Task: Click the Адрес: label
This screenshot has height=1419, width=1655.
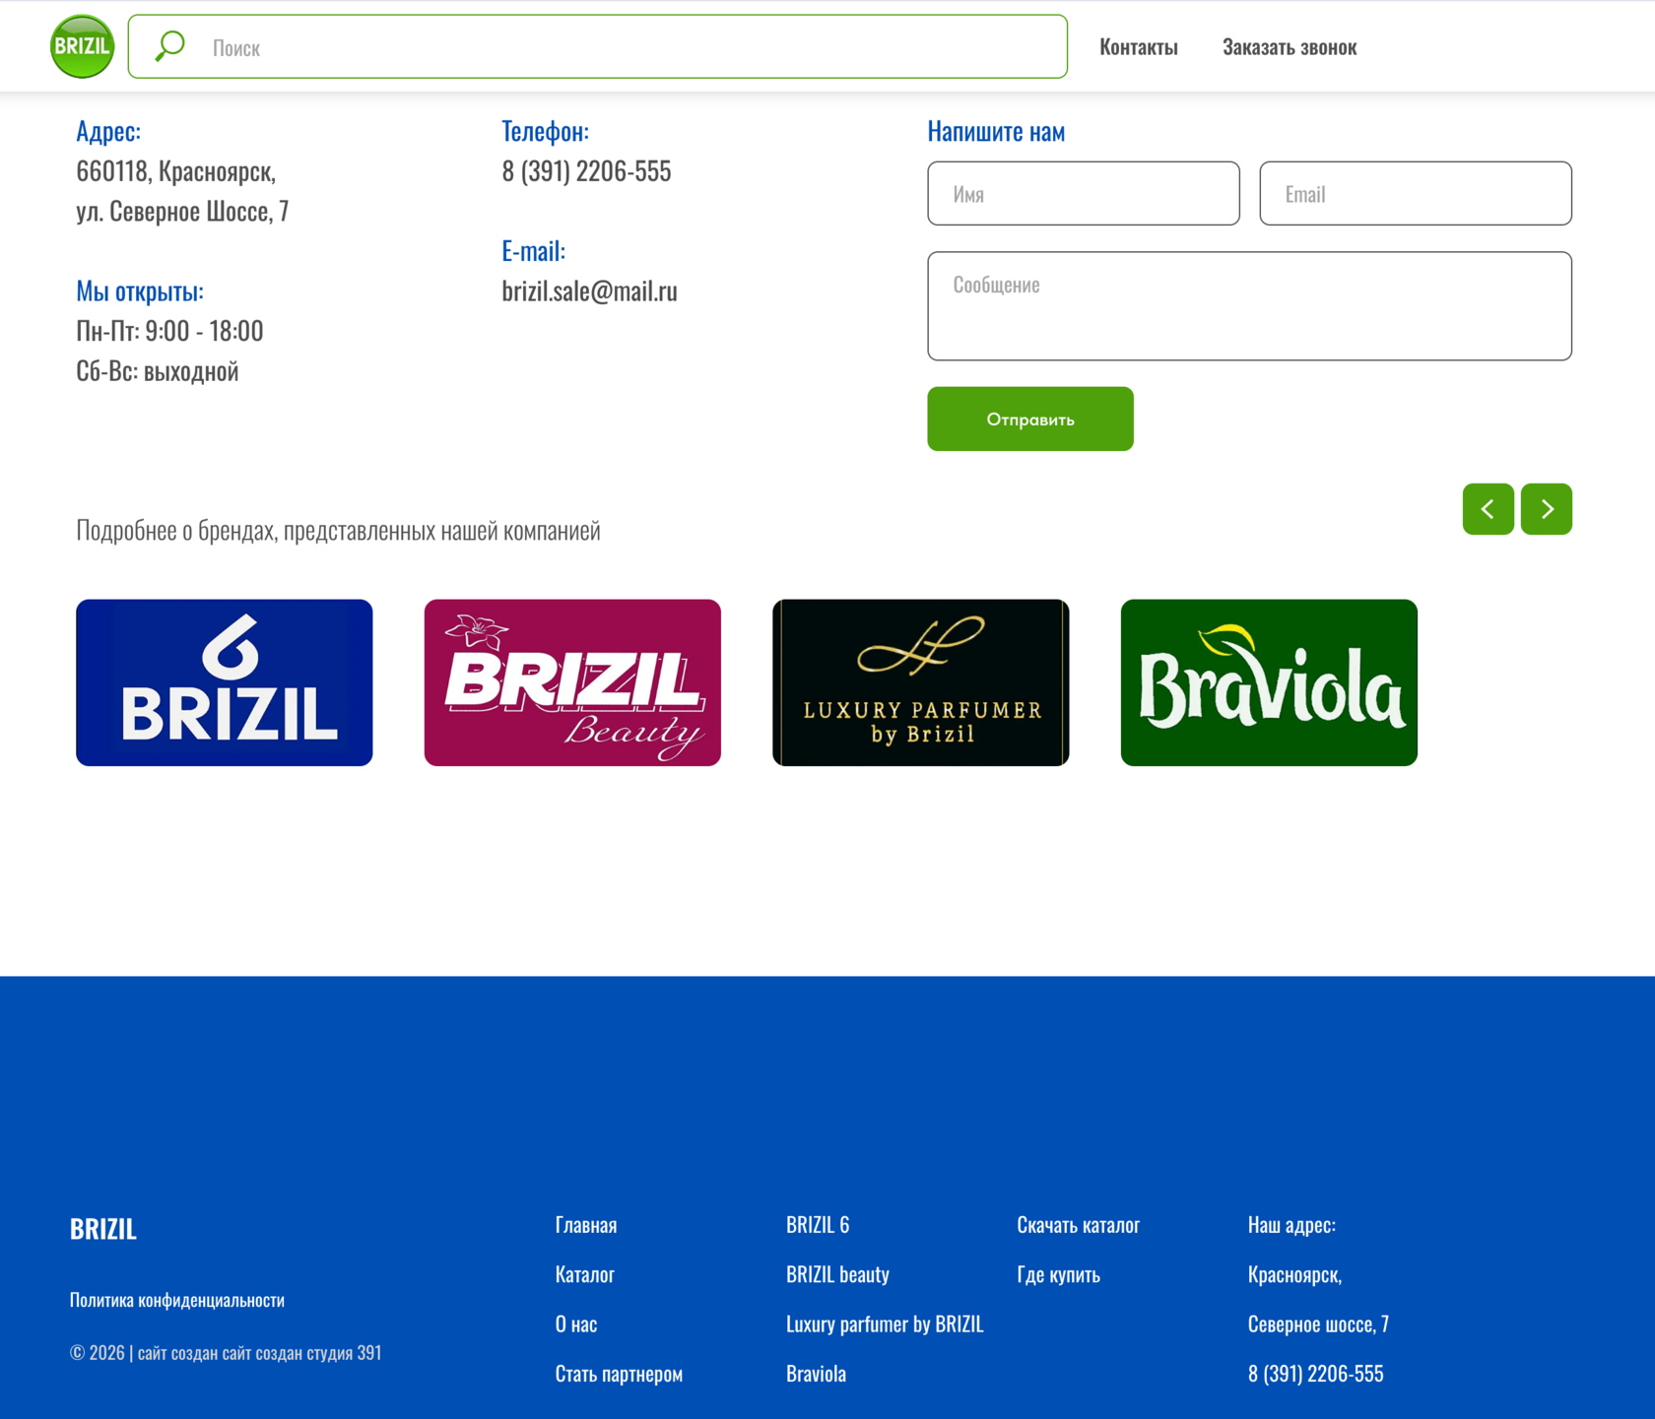Action: (108, 131)
